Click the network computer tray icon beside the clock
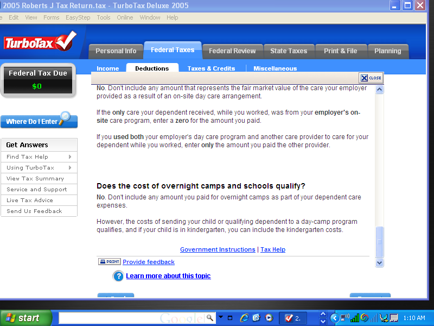The image size is (434, 326). coord(394,318)
